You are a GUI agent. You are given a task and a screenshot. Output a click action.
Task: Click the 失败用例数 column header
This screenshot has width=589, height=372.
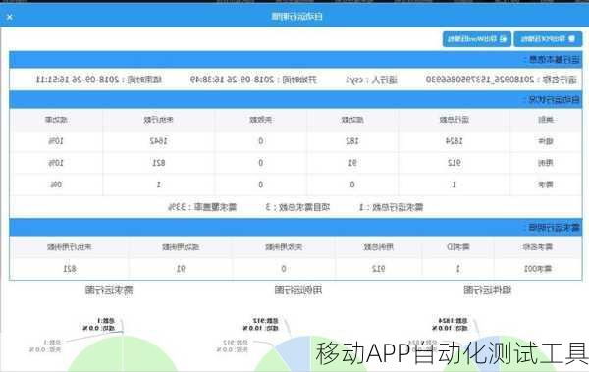[284, 247]
